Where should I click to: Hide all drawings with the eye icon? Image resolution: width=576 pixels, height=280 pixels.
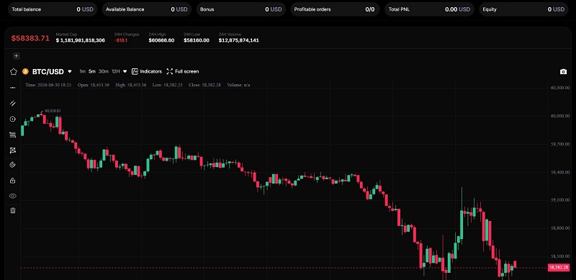point(13,196)
